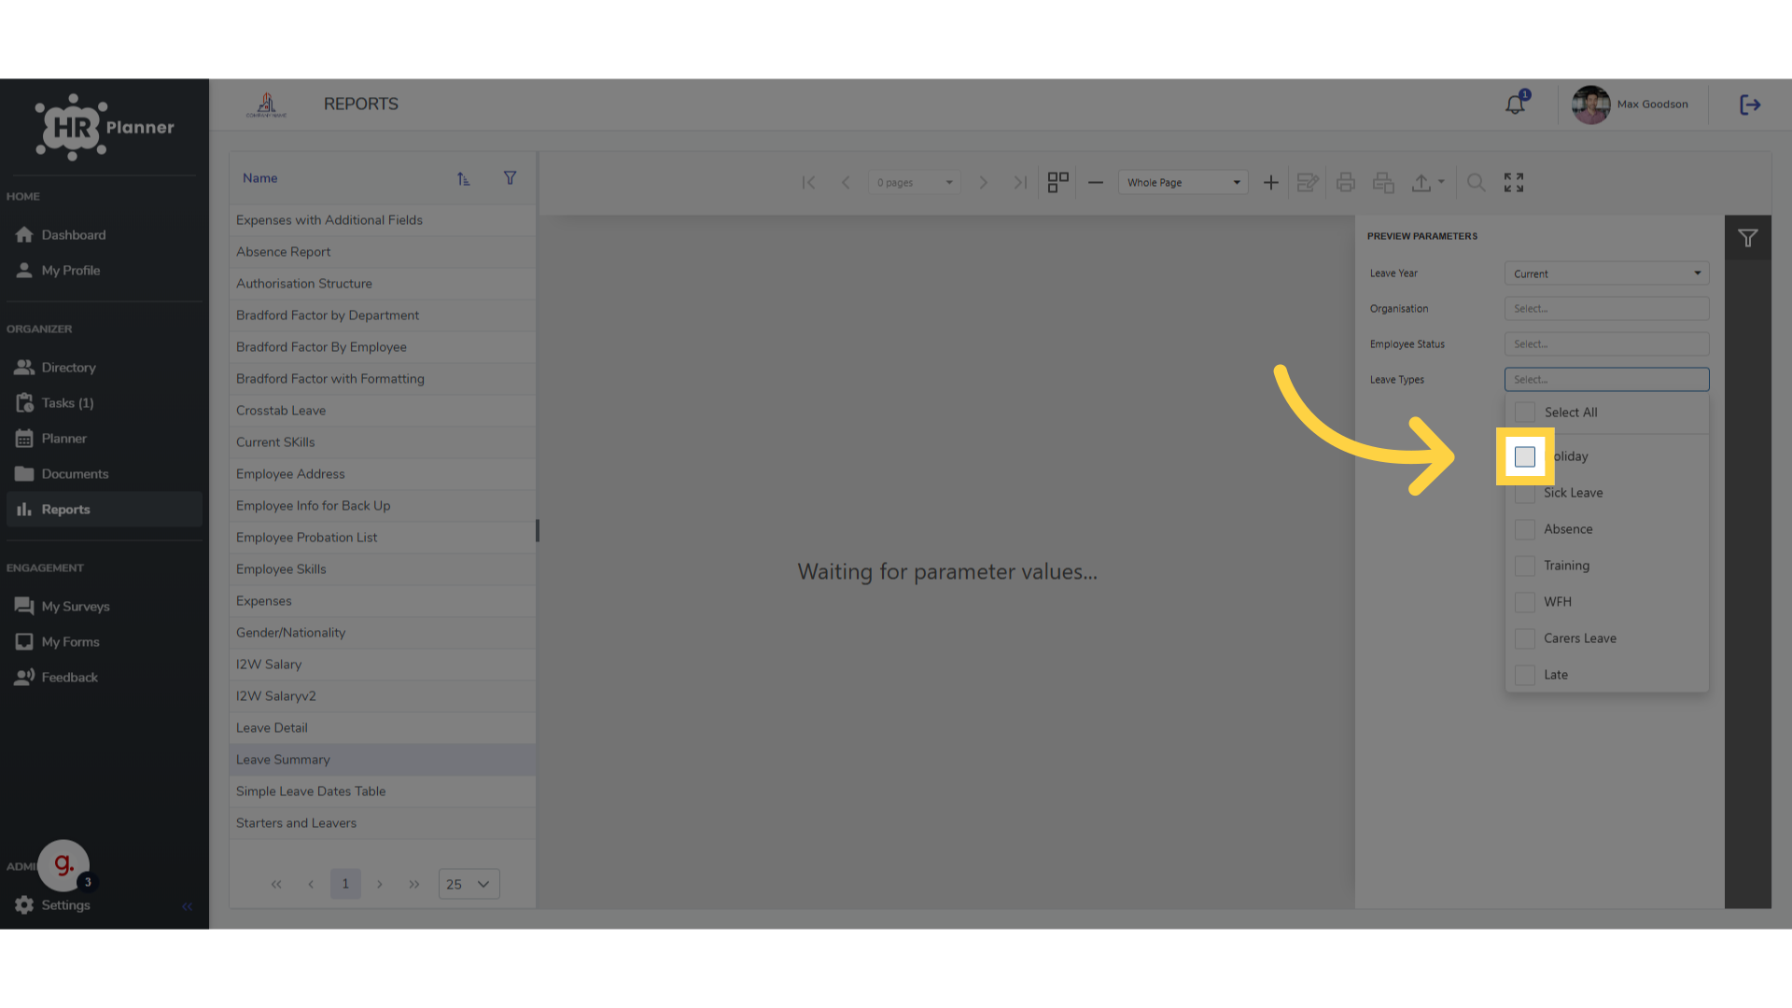Click page 1 in list pagination
This screenshot has width=1792, height=1008.
[345, 884]
